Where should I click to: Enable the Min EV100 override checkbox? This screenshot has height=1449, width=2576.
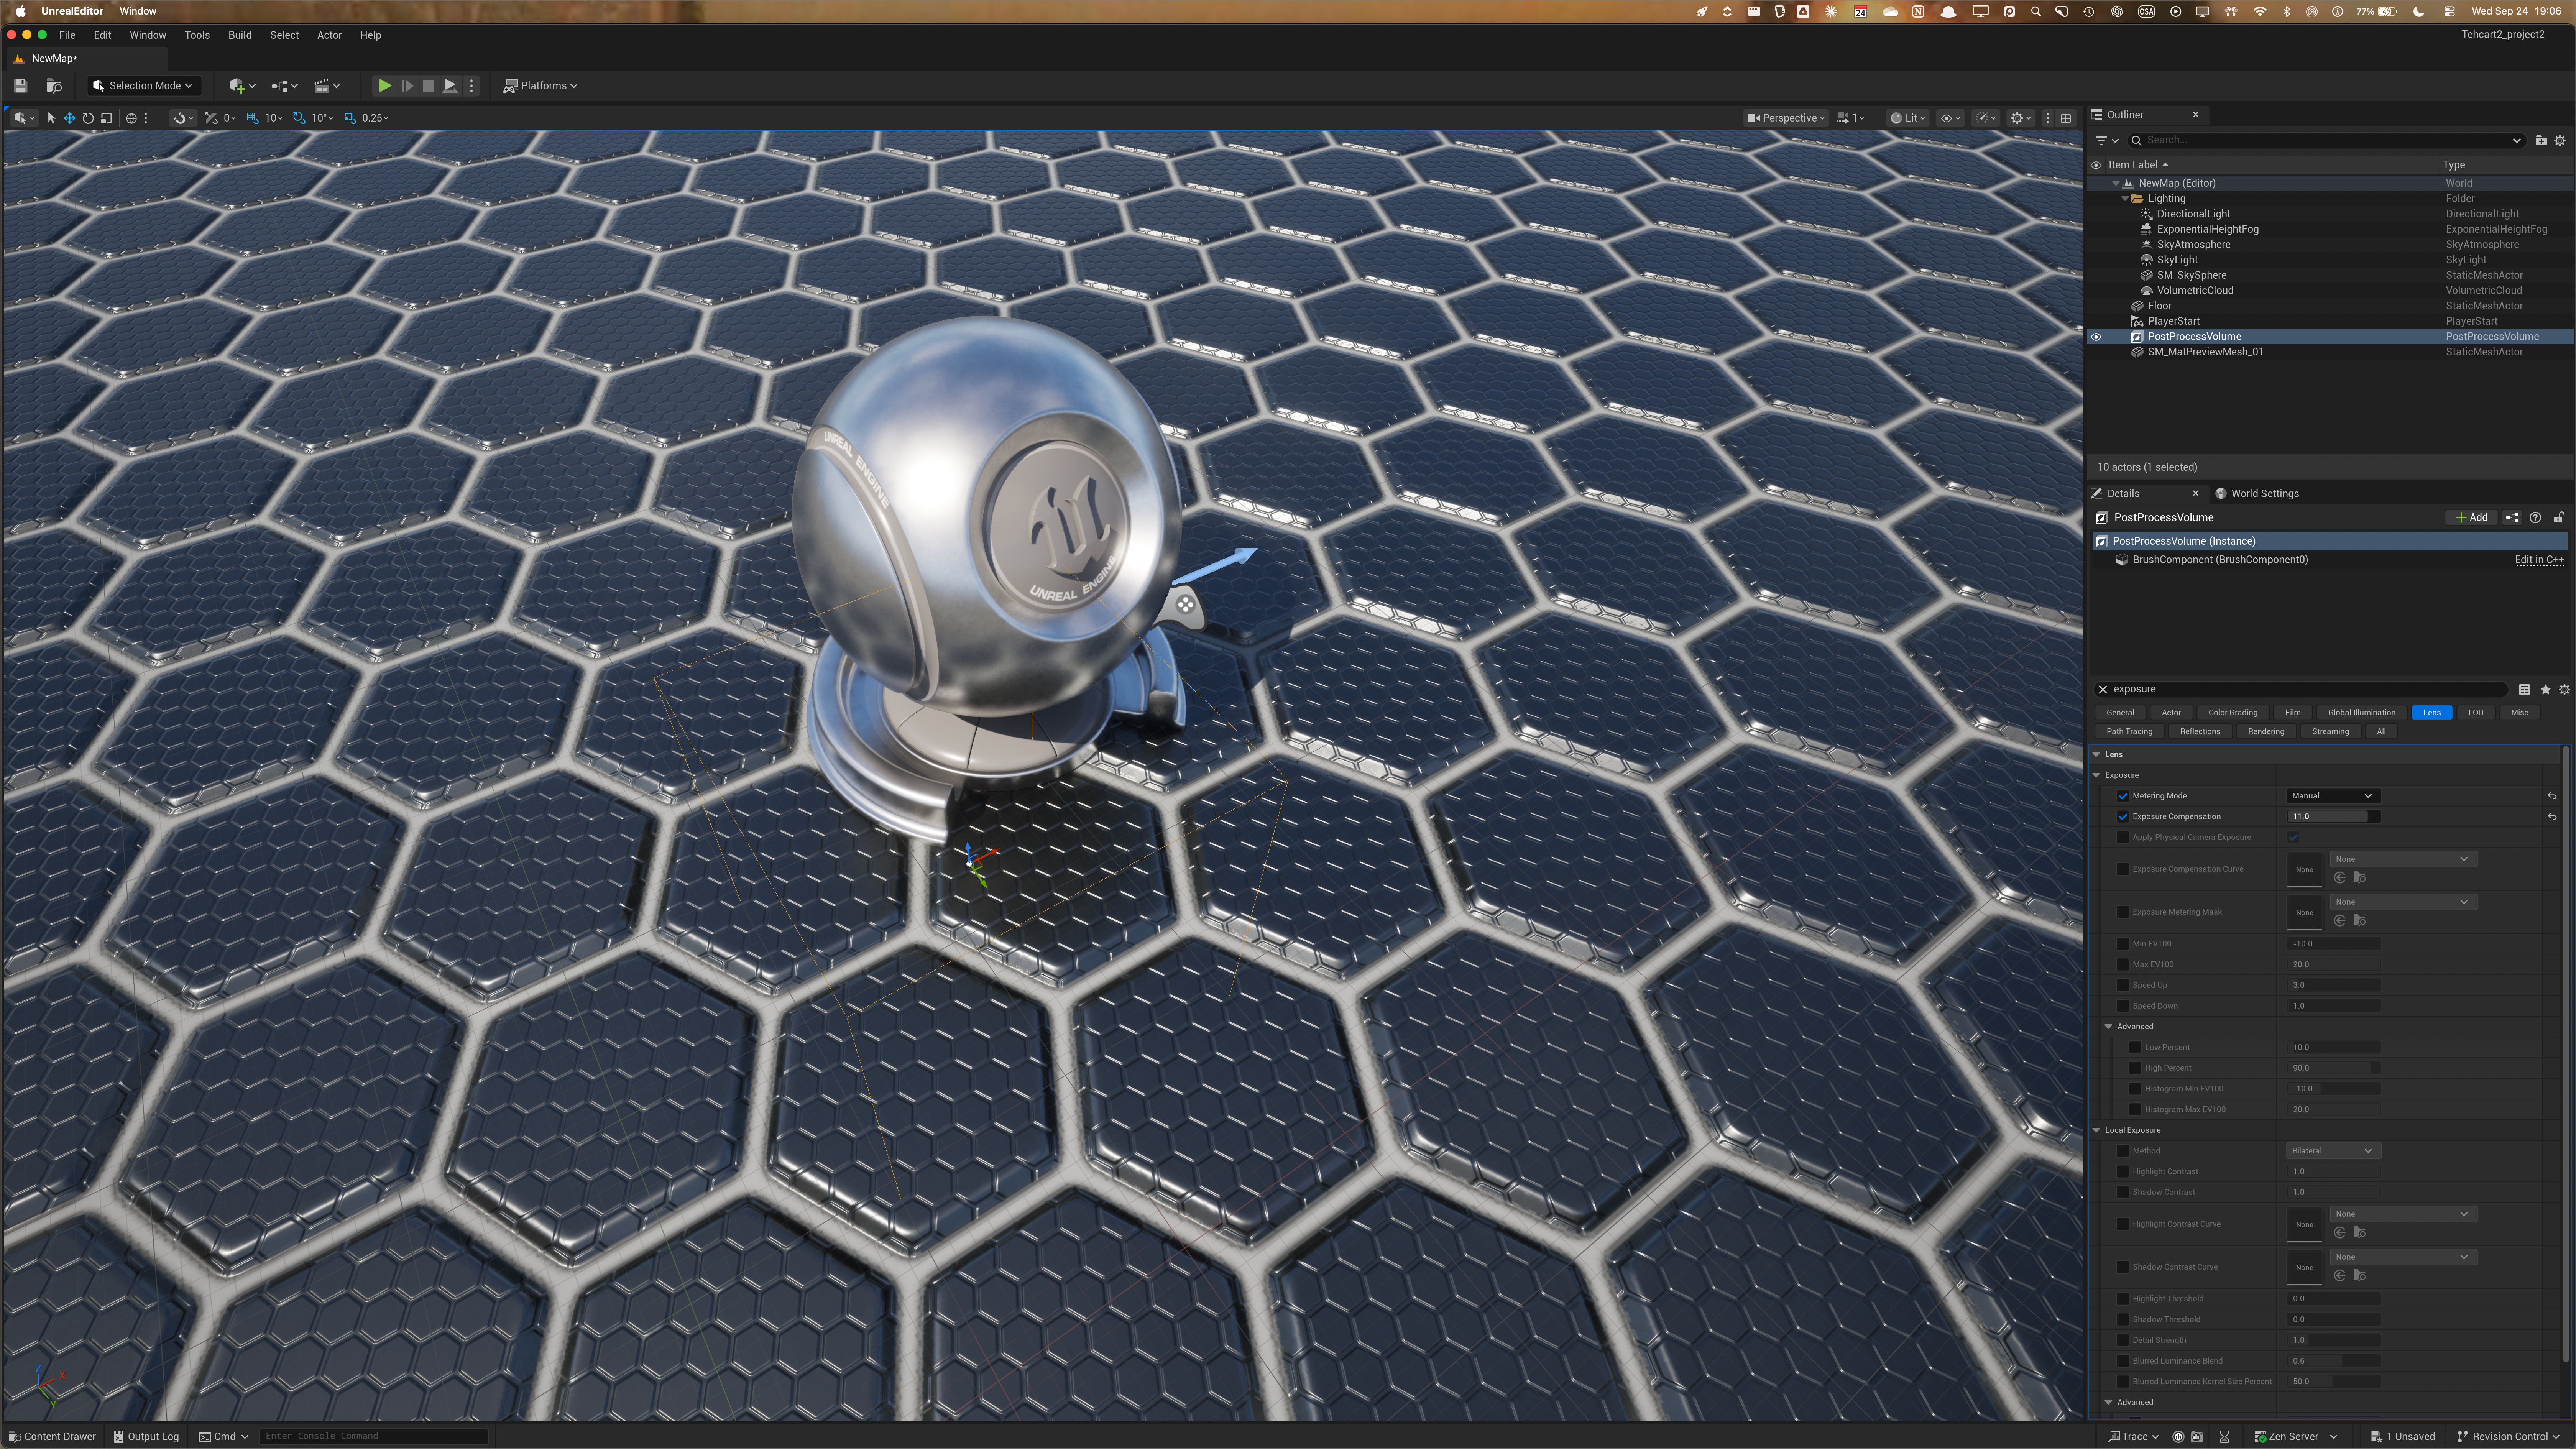2123,944
